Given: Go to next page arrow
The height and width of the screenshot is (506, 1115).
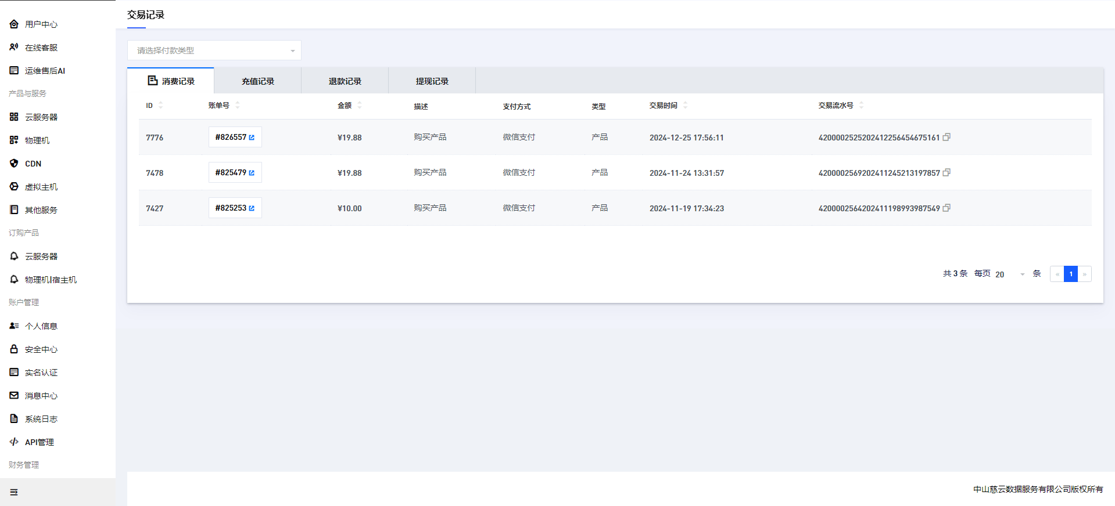Looking at the screenshot, I should (x=1085, y=274).
